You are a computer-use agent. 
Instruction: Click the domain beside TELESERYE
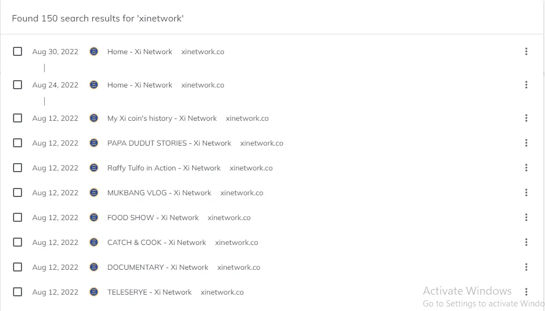[222, 292]
